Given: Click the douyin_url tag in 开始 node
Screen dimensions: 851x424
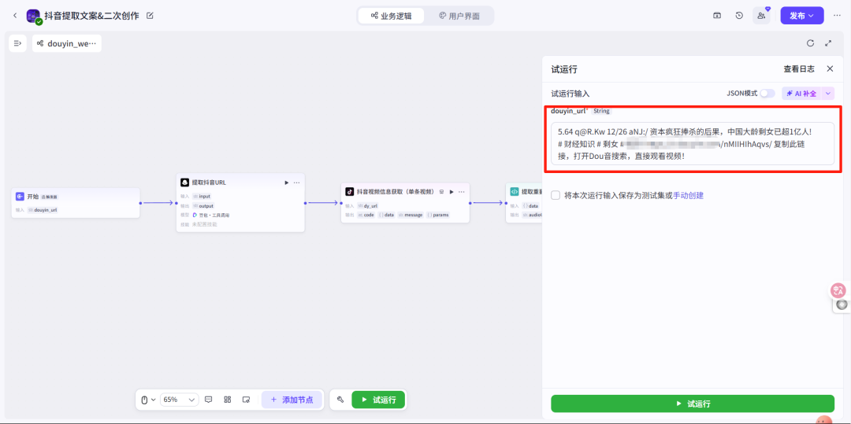Looking at the screenshot, I should [43, 209].
